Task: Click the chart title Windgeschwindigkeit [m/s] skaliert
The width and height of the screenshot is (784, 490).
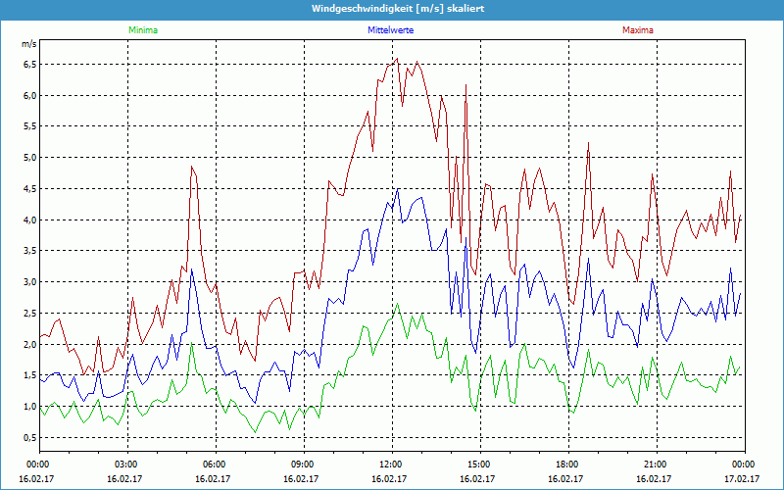Action: [398, 9]
